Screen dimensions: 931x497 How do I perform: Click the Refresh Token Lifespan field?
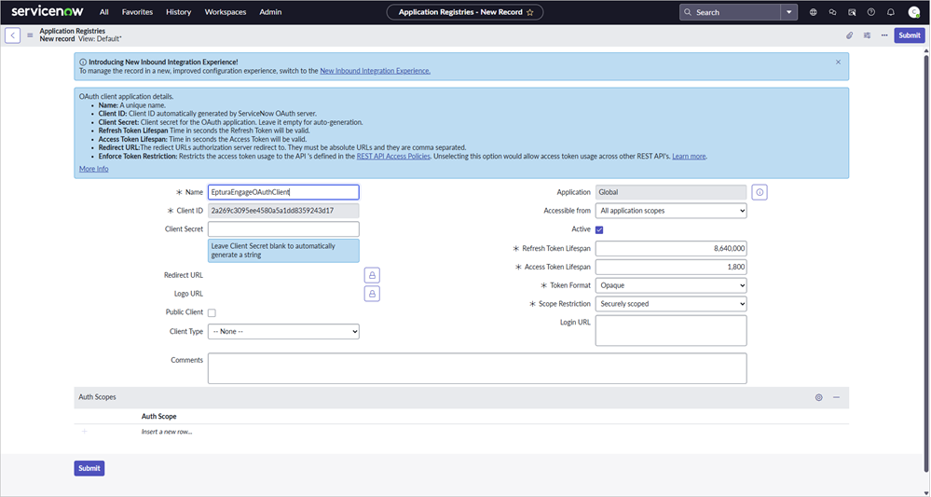671,248
